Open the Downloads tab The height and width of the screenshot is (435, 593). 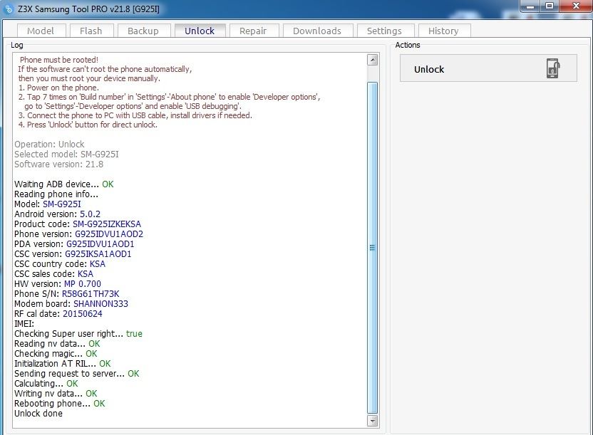pyautogui.click(x=317, y=31)
